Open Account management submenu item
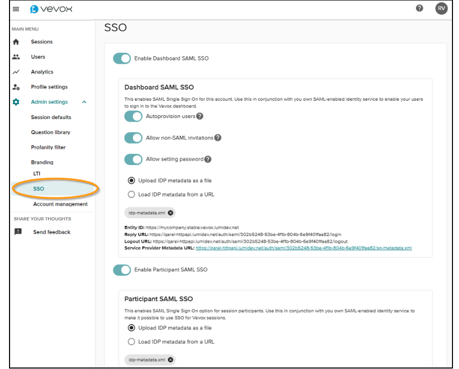The image size is (459, 369). pos(60,204)
